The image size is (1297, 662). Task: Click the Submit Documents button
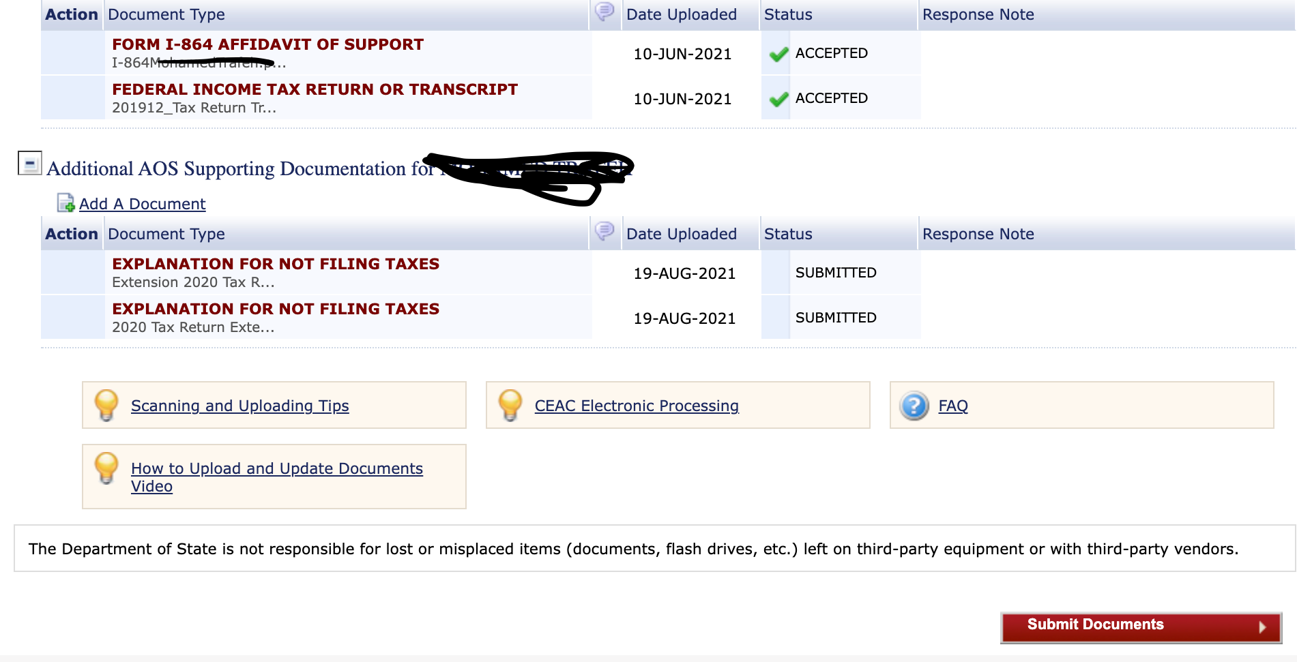click(x=1141, y=627)
